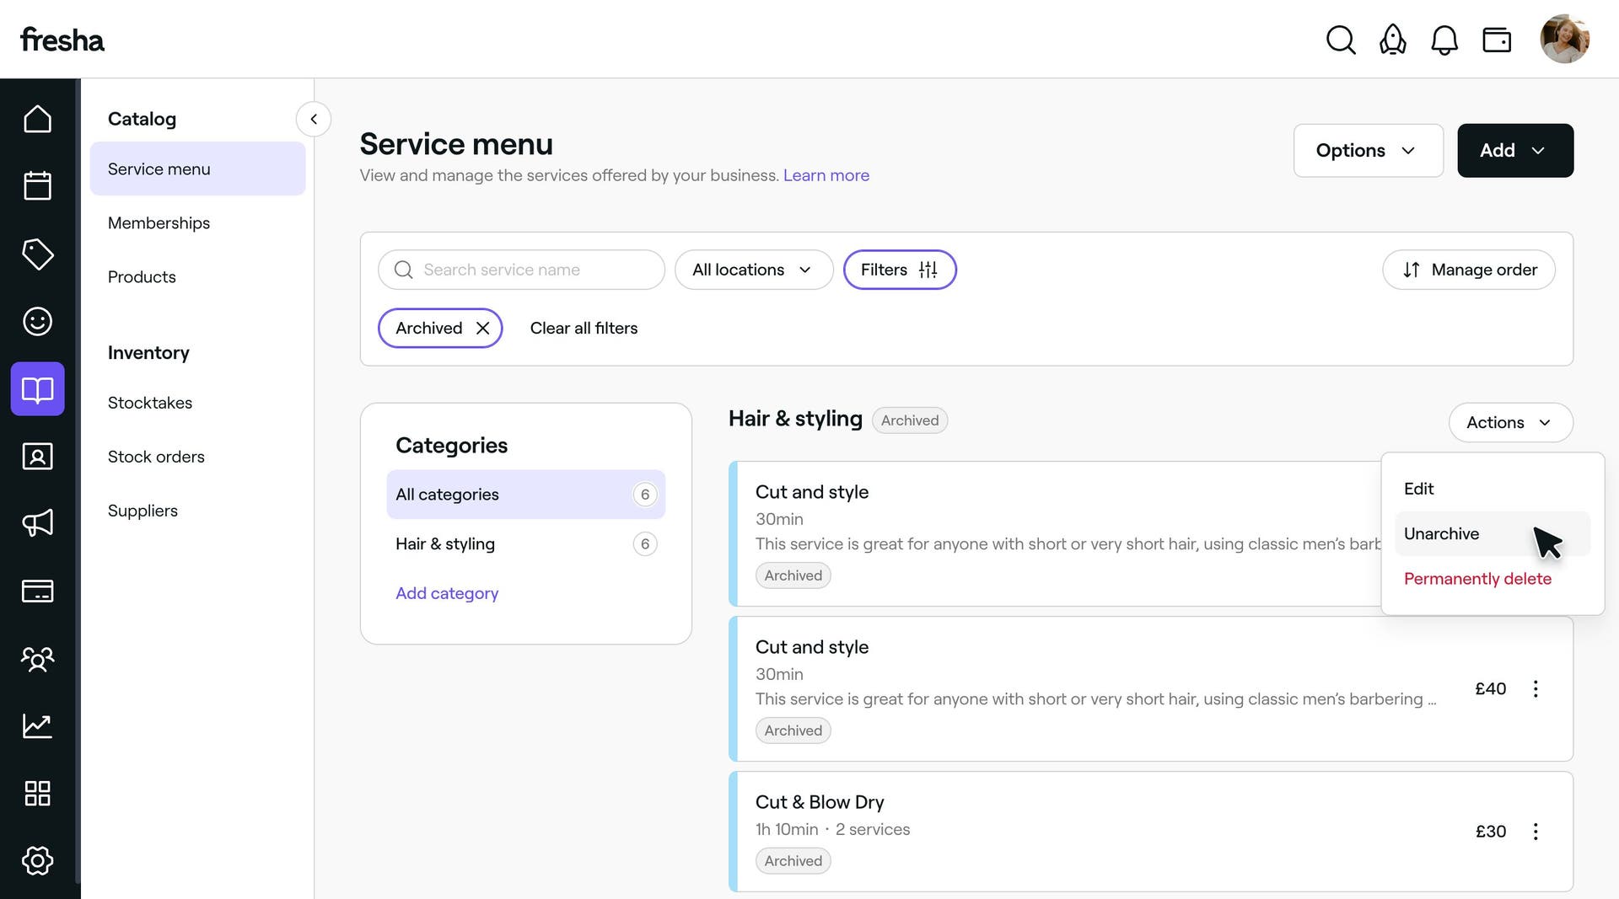Viewport: 1619px width, 899px height.
Task: Click the fresha logo
Action: (x=62, y=40)
